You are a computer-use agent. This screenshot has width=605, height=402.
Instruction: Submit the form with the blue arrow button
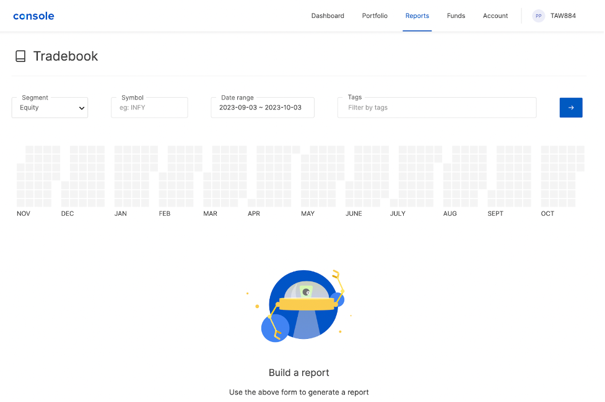(571, 108)
